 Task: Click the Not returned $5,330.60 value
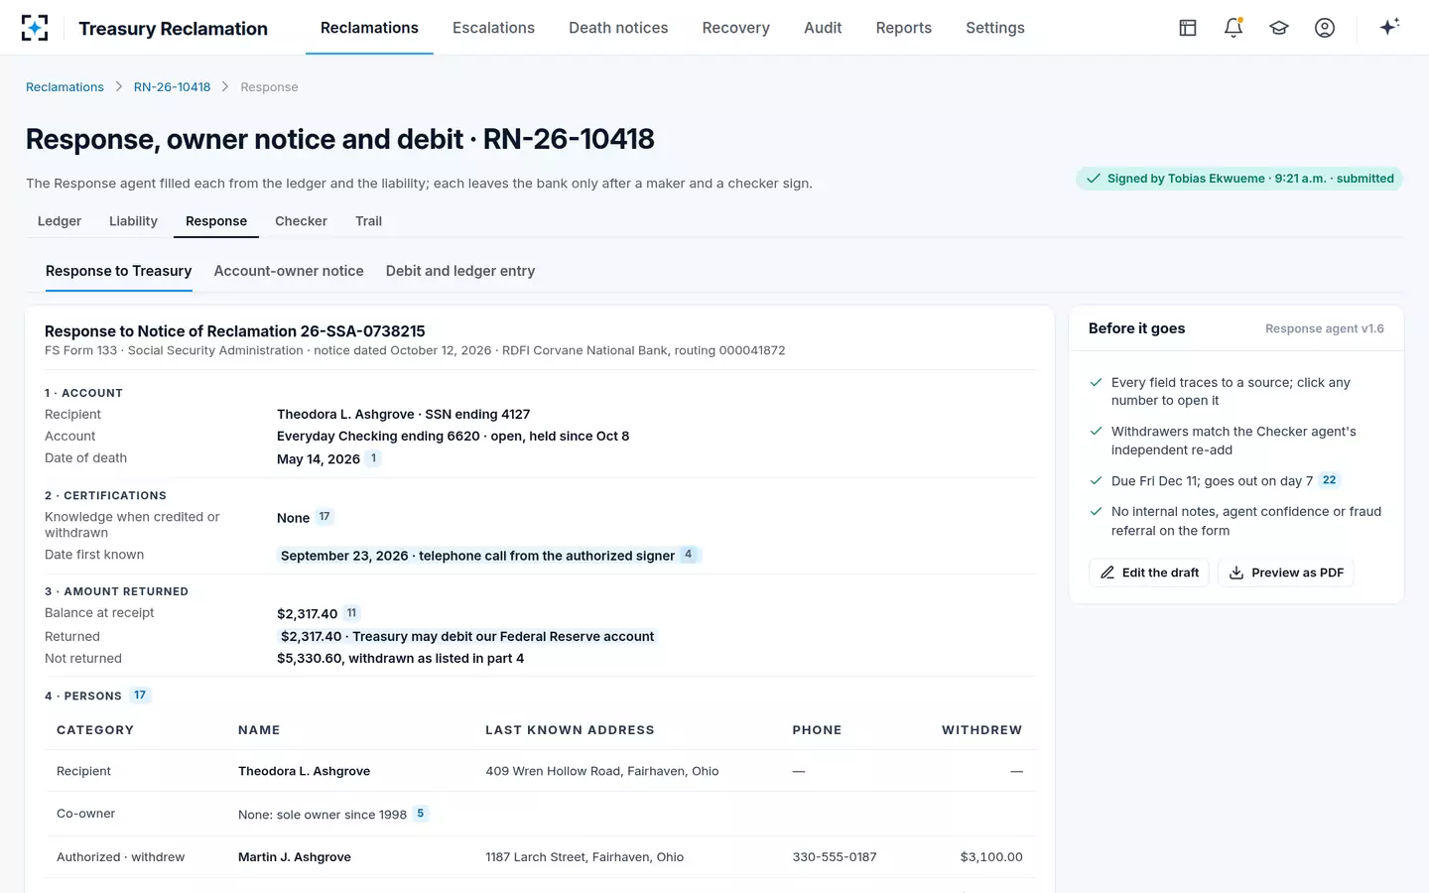coord(400,659)
